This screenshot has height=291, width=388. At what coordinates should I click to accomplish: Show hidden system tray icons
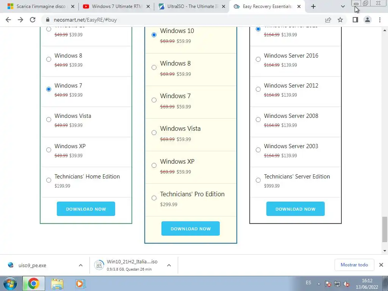(319, 284)
